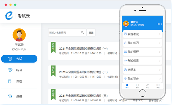Open 练习 in the left sidebar
The width and height of the screenshot is (172, 105).
coord(19,70)
